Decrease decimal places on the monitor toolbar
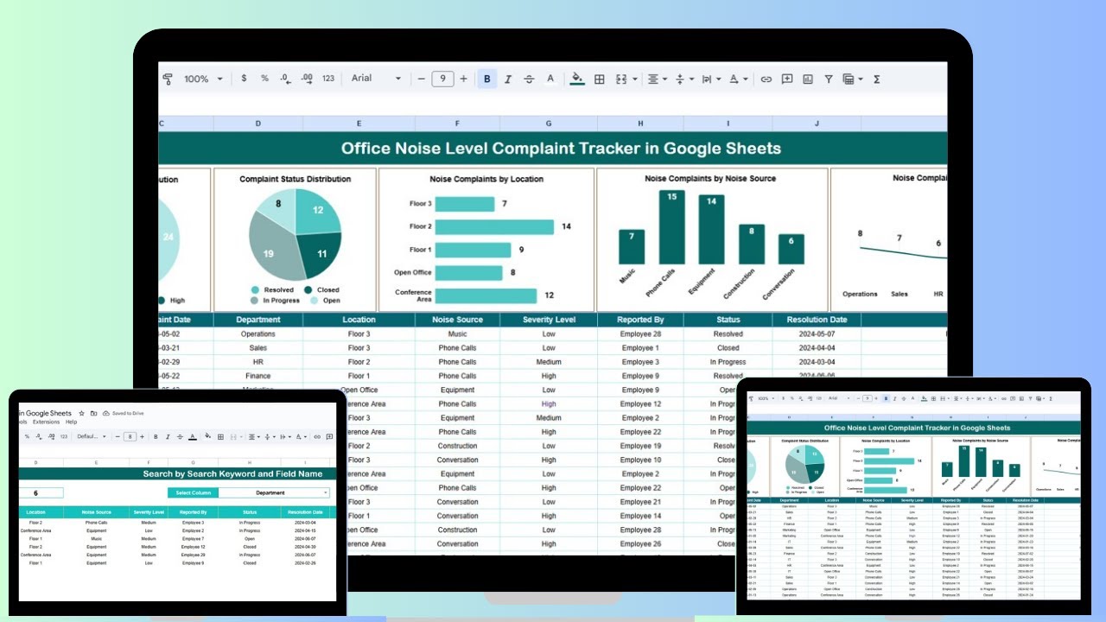1106x622 pixels. coord(285,79)
